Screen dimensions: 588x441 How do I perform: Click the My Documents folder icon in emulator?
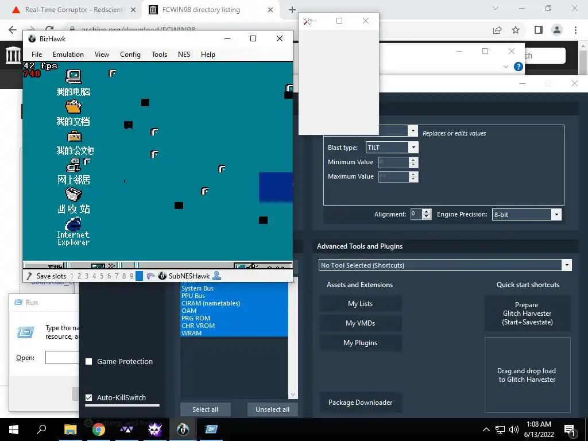[x=73, y=106]
